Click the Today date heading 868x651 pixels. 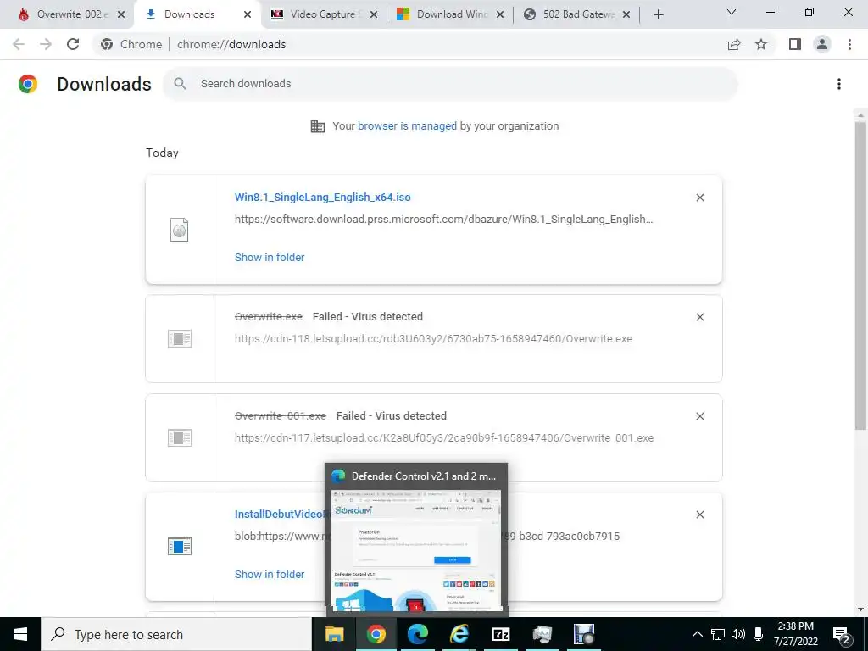(162, 153)
